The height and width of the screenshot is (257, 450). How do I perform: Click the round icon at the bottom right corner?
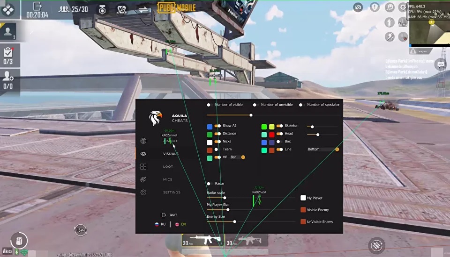pos(377,245)
